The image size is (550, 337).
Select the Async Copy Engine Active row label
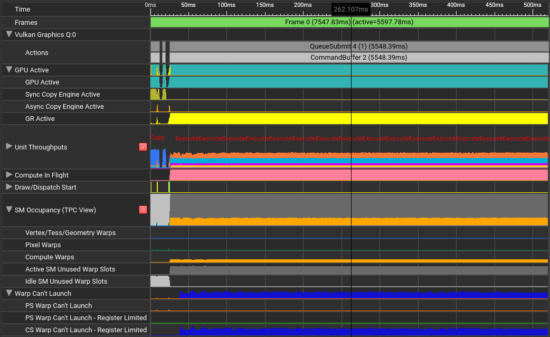pos(64,107)
